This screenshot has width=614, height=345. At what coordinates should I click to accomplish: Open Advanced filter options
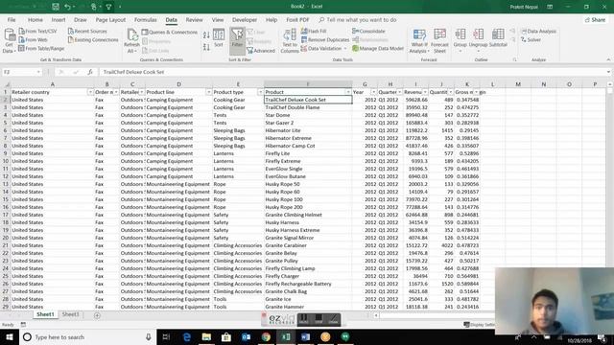261,51
